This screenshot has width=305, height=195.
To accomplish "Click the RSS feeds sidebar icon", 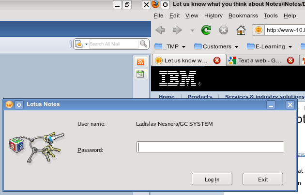I will coord(140,62).
